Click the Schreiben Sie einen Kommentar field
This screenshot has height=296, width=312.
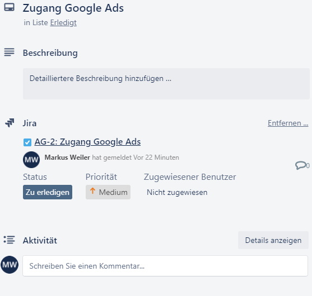pos(165,266)
